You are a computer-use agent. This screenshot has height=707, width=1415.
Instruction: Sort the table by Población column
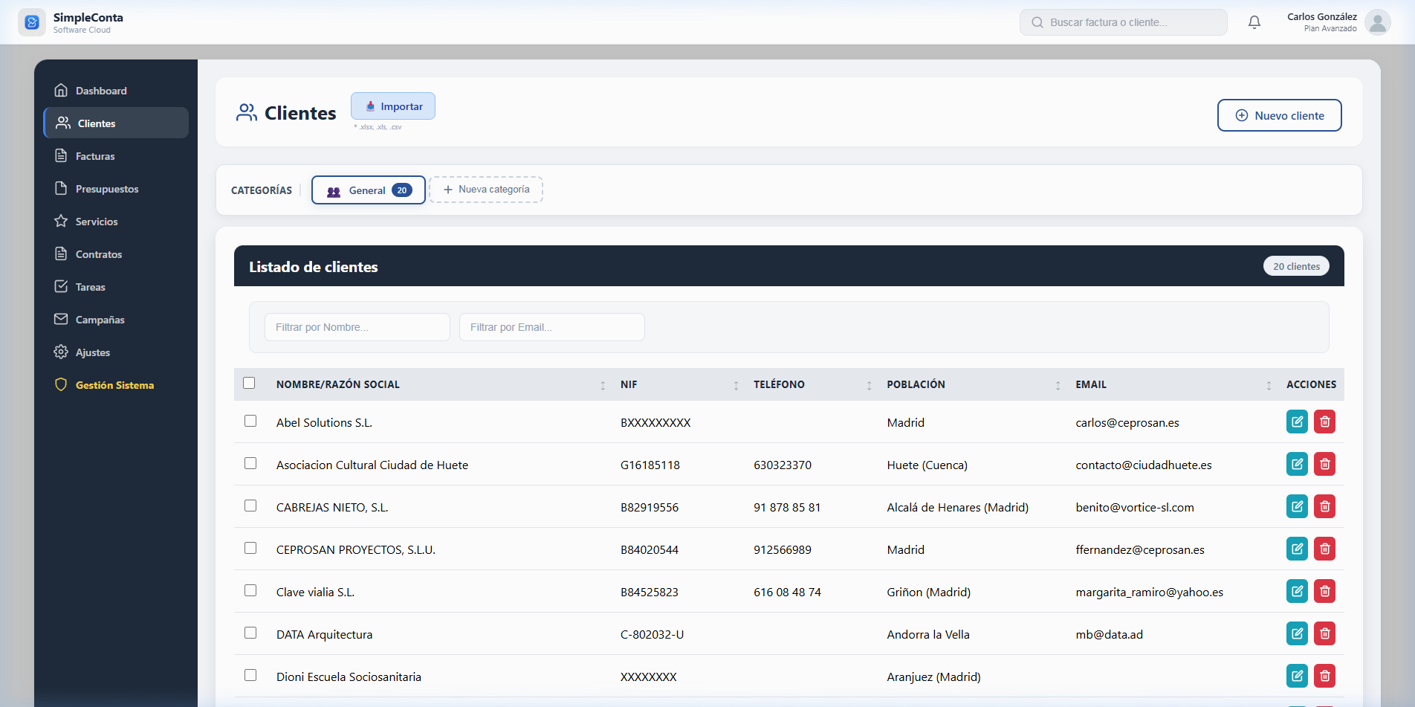pos(1058,385)
